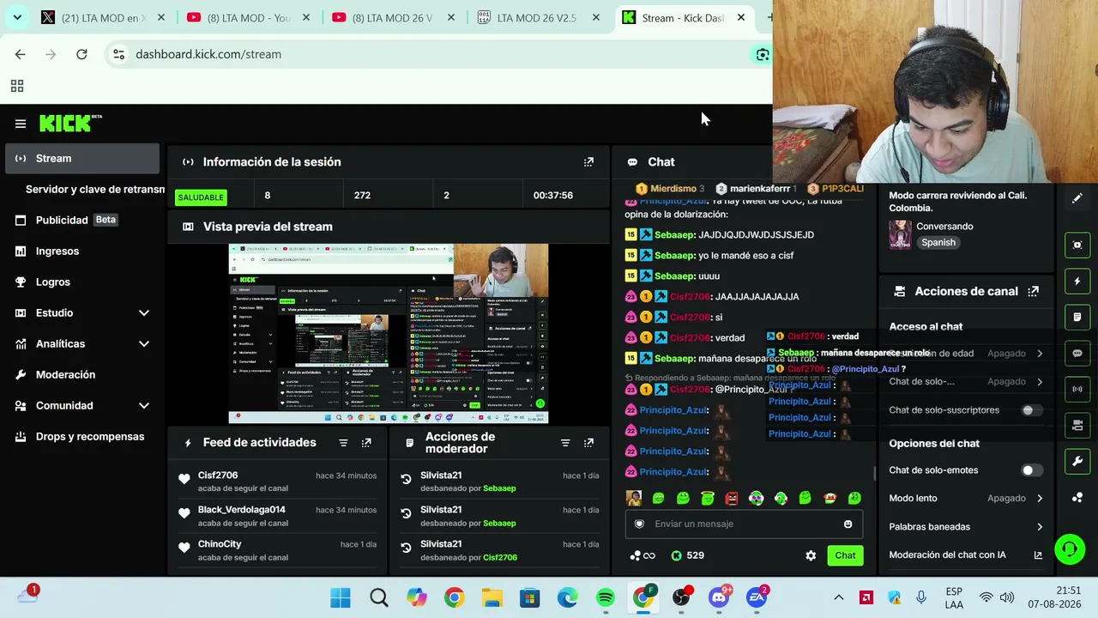Click the wrench moderator tools icon in right sidebar

pos(1077,461)
